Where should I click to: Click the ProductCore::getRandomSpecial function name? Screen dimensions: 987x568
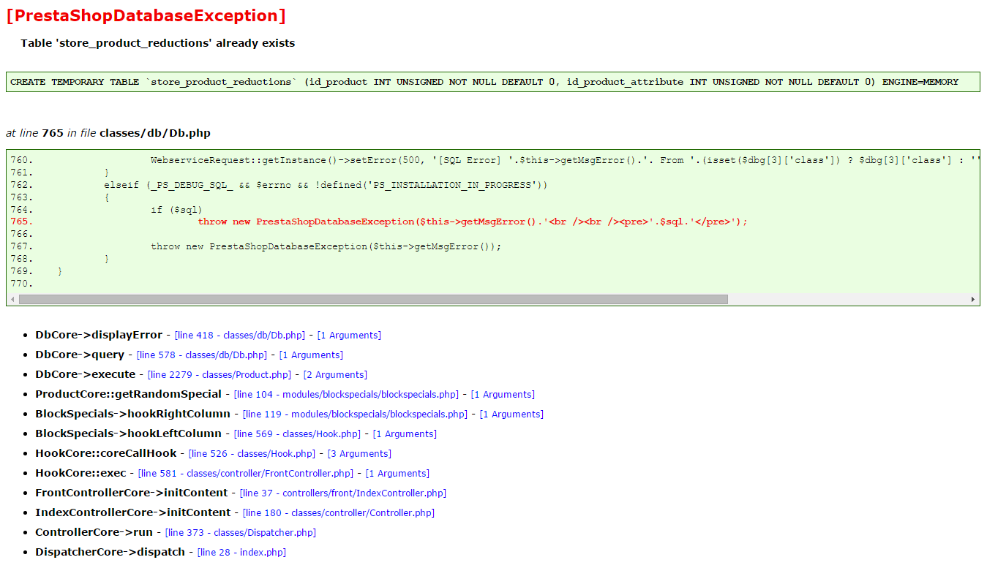tap(129, 394)
